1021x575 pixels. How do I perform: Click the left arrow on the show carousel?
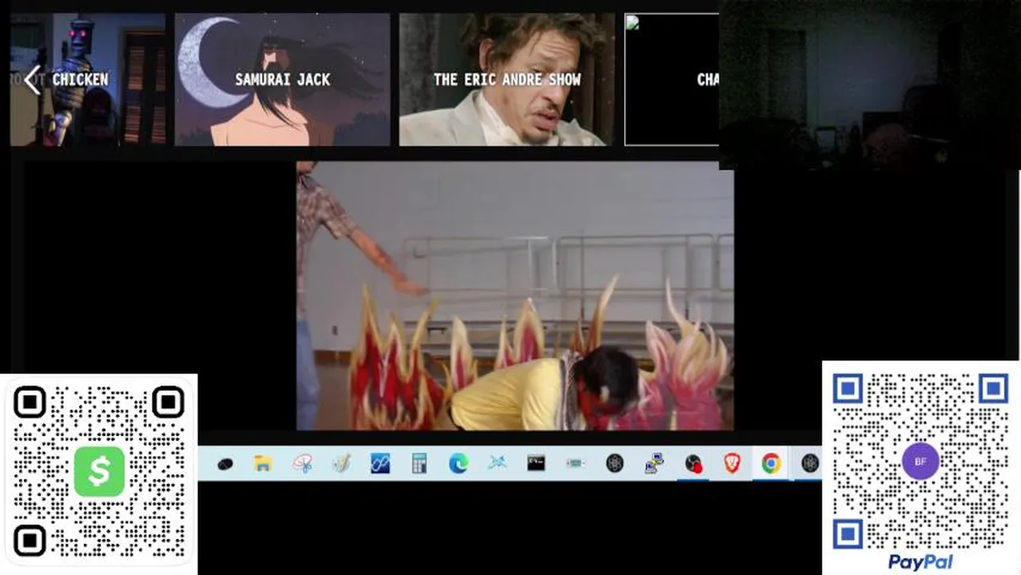pyautogui.click(x=32, y=80)
